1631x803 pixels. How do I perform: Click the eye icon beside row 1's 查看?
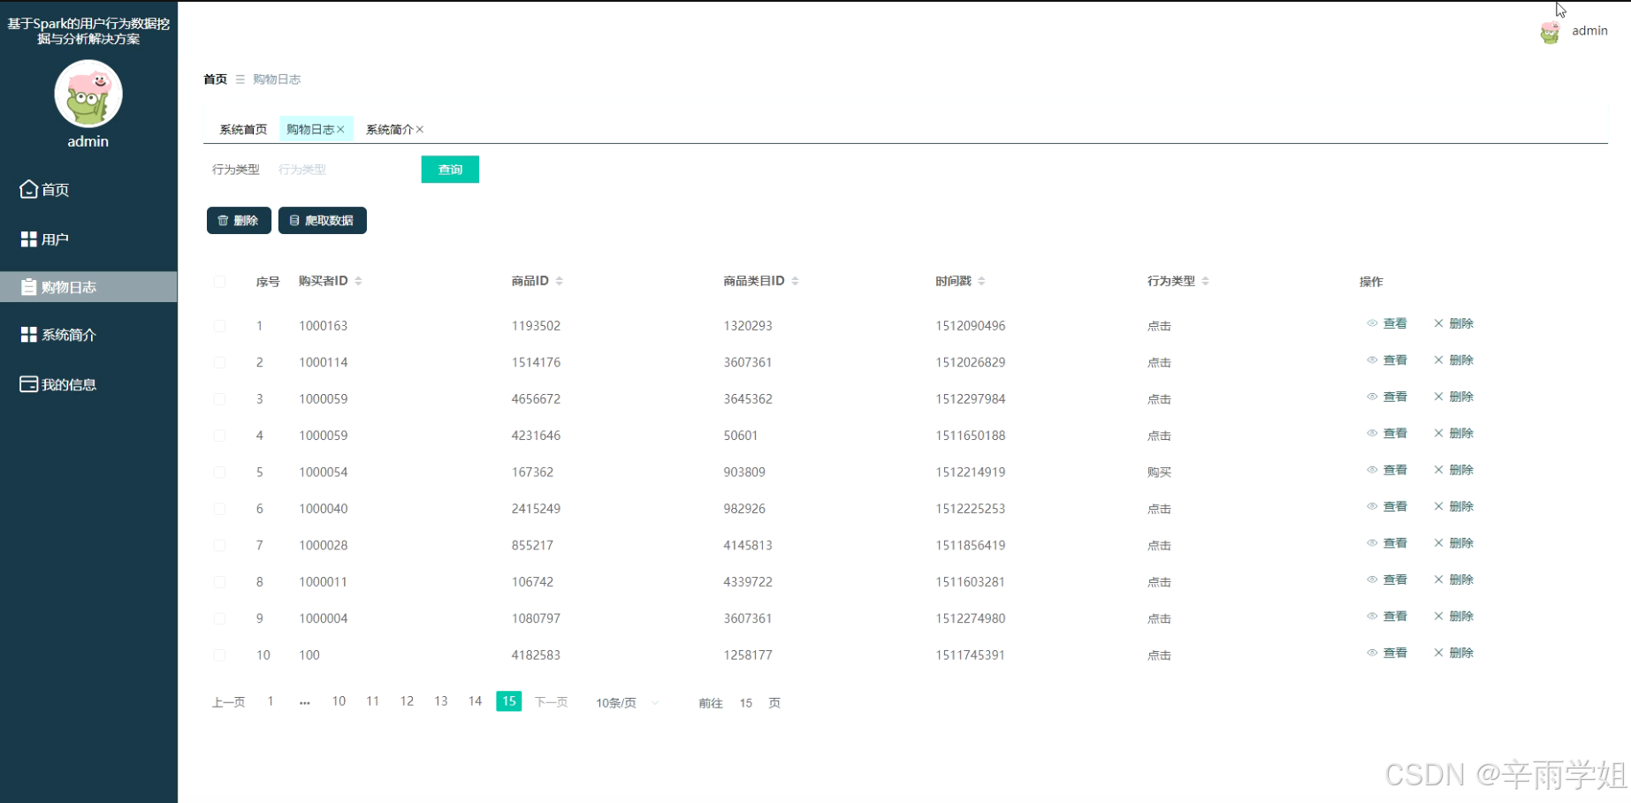pyautogui.click(x=1373, y=323)
